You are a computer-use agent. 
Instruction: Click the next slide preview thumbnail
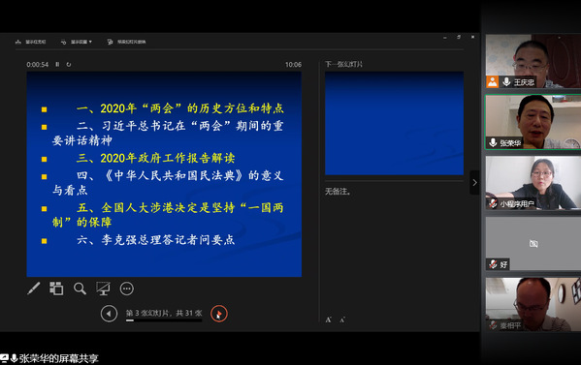[x=394, y=123]
